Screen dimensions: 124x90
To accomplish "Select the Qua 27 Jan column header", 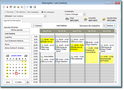I will click(77, 31).
